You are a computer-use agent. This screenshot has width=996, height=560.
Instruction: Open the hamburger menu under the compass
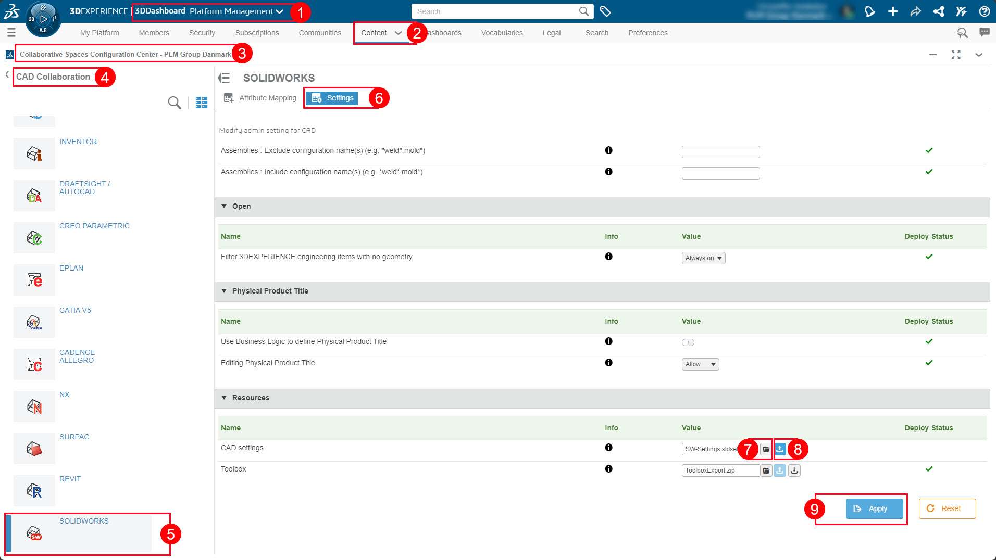click(11, 33)
